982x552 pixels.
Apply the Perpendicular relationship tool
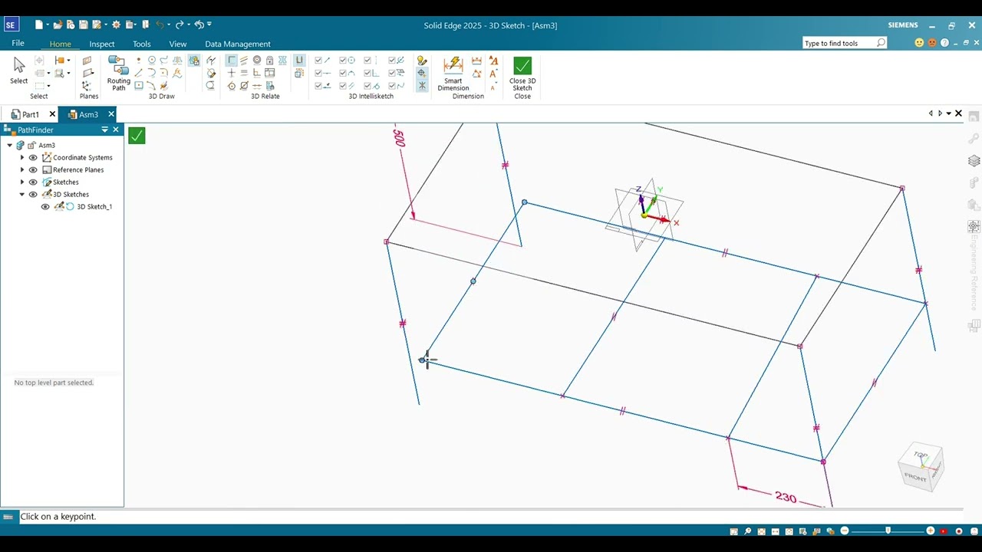point(257,73)
